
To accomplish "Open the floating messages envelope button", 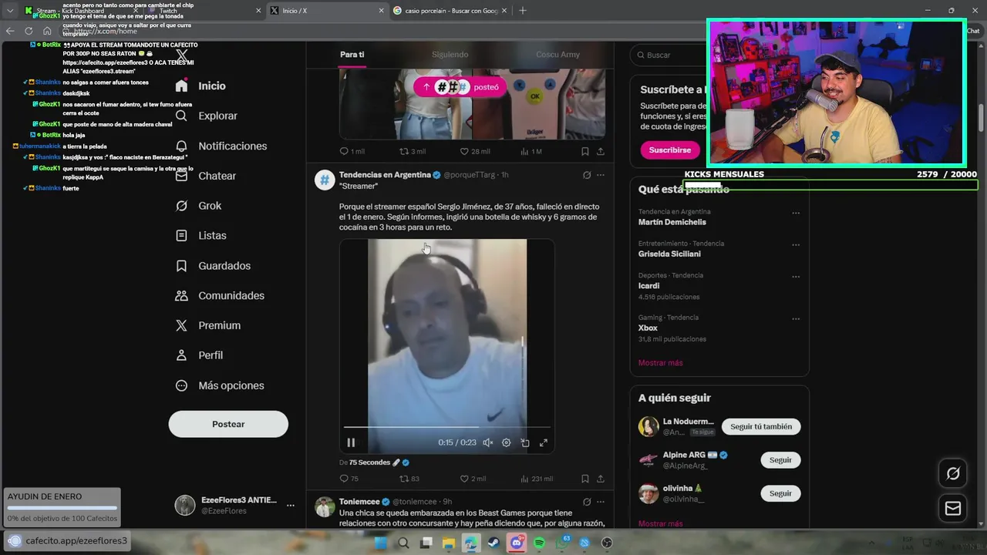I will click(x=953, y=509).
